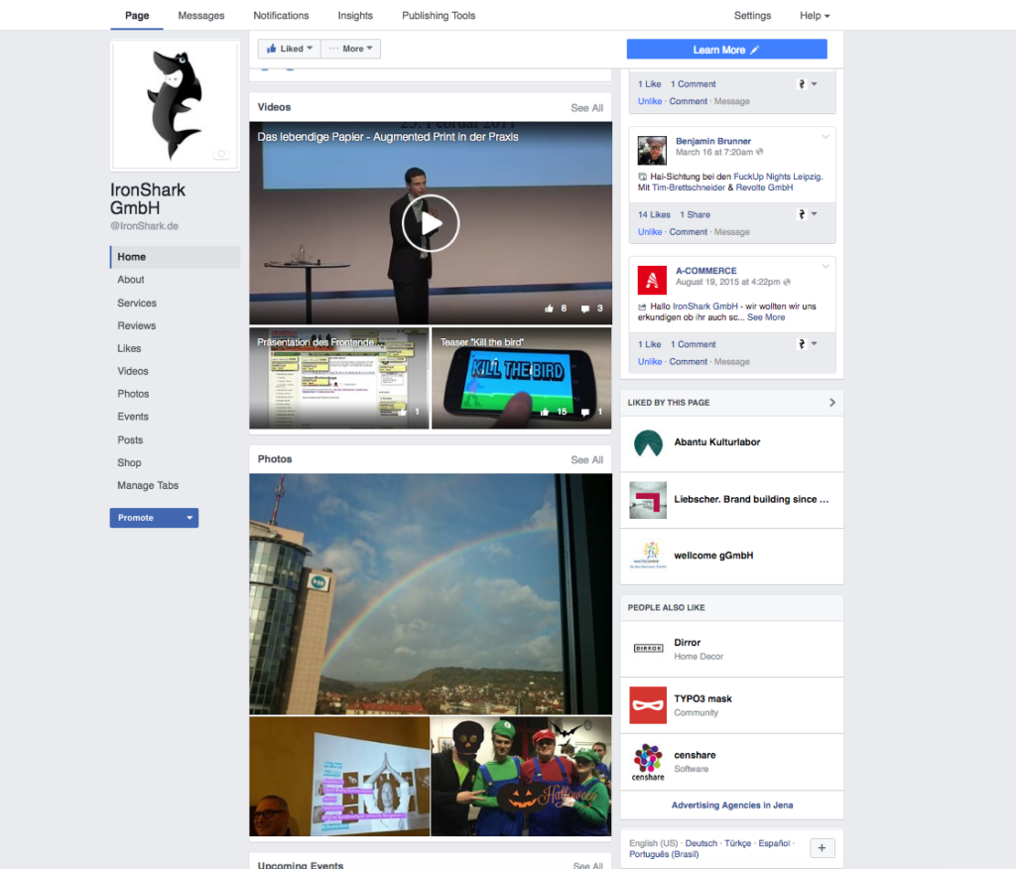The height and width of the screenshot is (869, 1016).
Task: Click See All for Videos
Action: coord(587,108)
